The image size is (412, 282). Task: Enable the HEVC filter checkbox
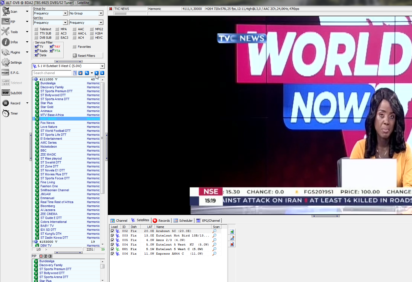pos(92,38)
